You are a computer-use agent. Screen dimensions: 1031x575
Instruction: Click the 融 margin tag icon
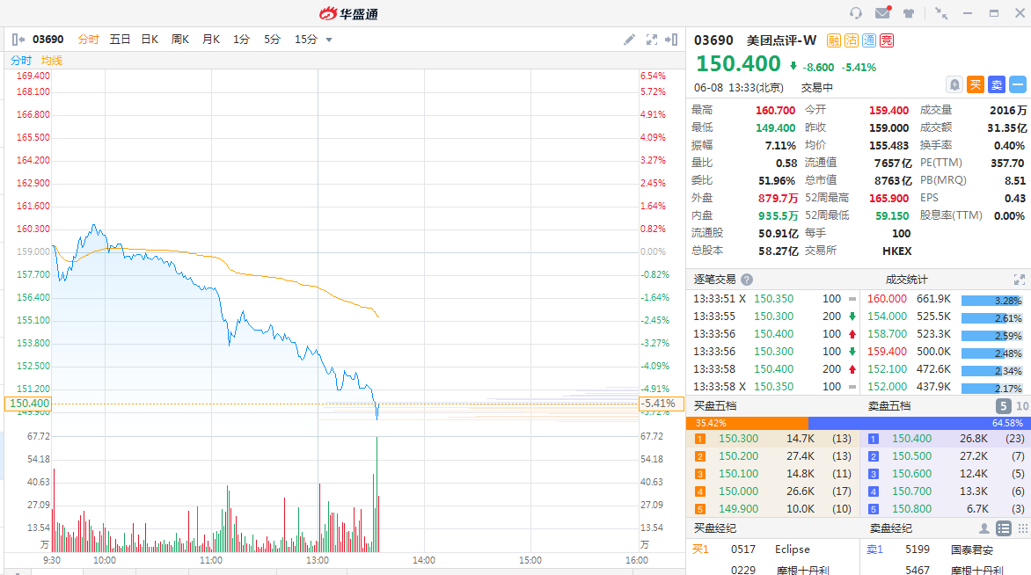(x=834, y=40)
